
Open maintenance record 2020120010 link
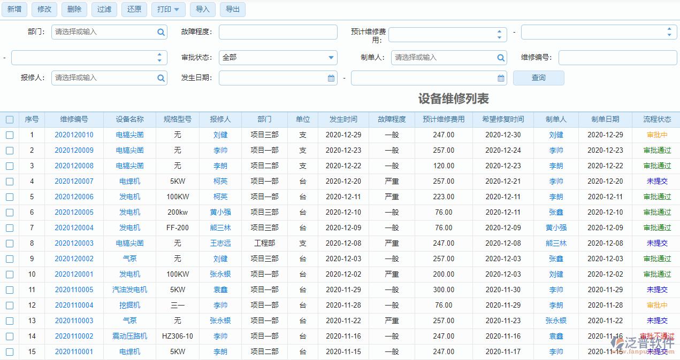coord(74,135)
